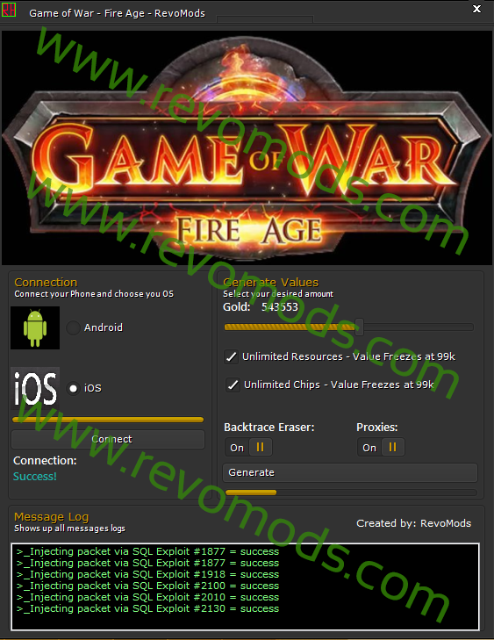This screenshot has height=640, width=494.
Task: Select the Android radio button
Action: point(73,327)
